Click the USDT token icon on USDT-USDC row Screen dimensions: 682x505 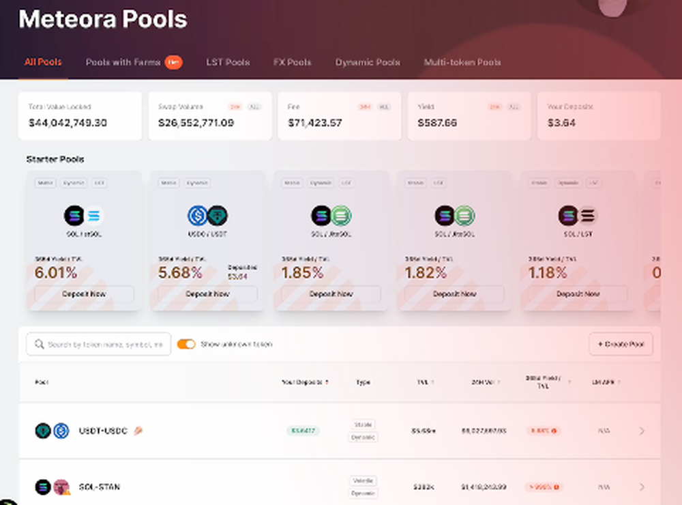tap(42, 431)
